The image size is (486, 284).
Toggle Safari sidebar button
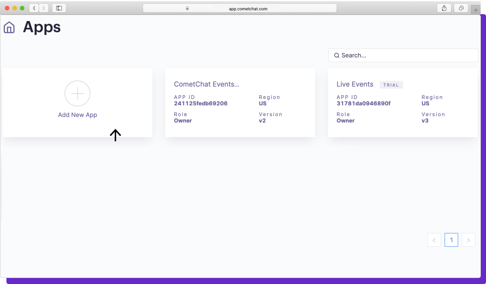59,8
